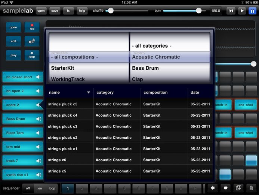259x195 pixels.
Task: Open the help button
Action: point(82,11)
